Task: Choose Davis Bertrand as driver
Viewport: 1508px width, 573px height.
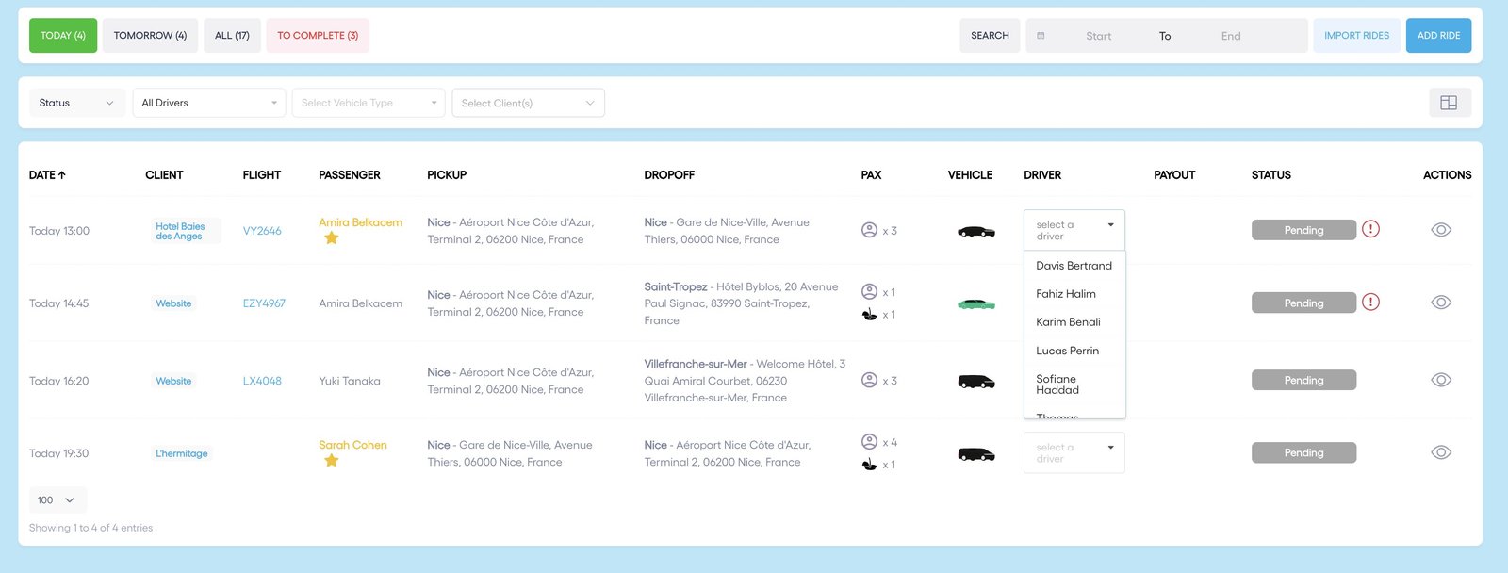Action: click(x=1074, y=266)
